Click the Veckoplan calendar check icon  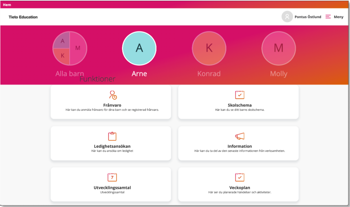click(239, 177)
